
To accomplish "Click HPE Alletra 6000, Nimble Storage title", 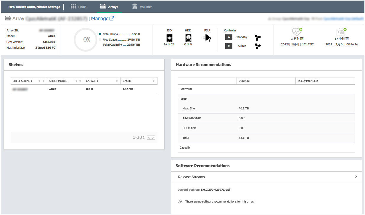I will coord(34,7).
